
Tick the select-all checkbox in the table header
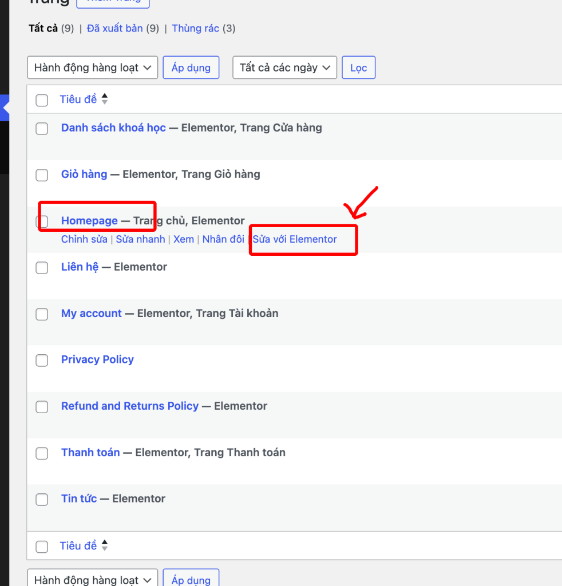point(42,100)
